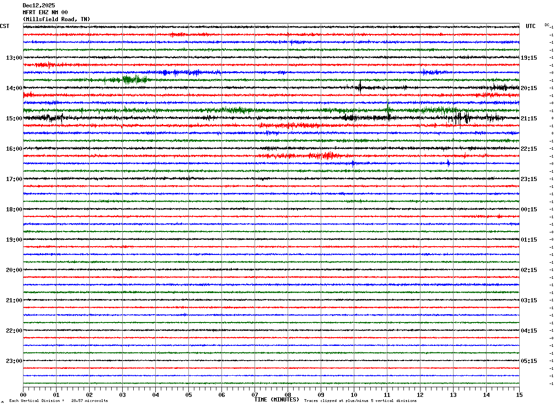Click minute 13 tick label on time axis
Image resolution: width=556 pixels, height=407 pixels.
tap(453, 395)
